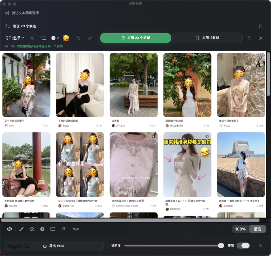Click the horizontal scrollbar
271x256 pixels.
pos(130,220)
